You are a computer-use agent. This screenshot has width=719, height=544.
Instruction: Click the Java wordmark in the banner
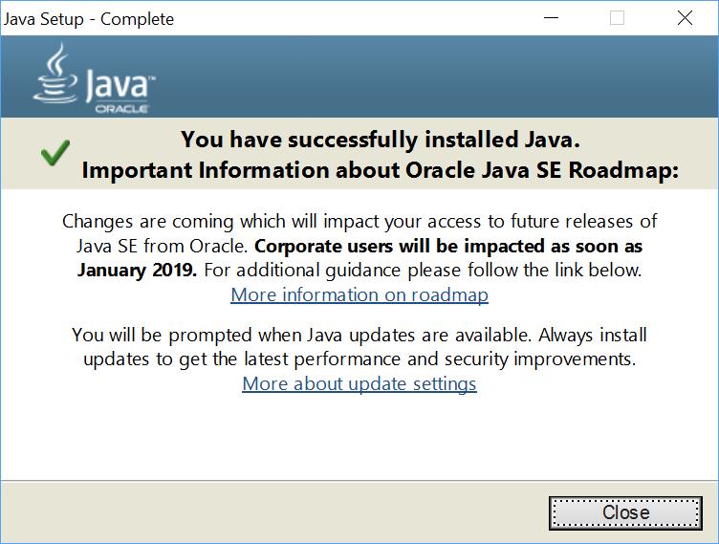click(x=120, y=85)
